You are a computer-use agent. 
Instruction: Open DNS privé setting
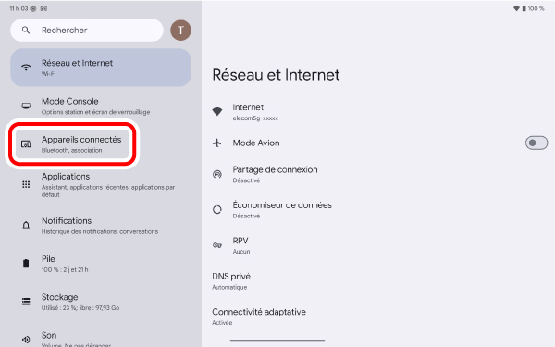[x=378, y=280]
